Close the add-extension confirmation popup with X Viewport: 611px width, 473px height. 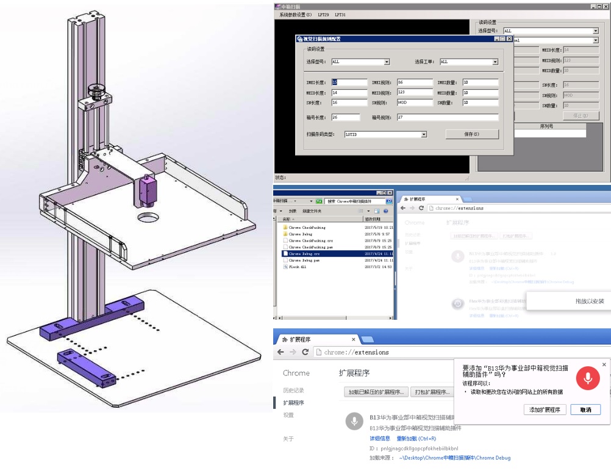604,364
